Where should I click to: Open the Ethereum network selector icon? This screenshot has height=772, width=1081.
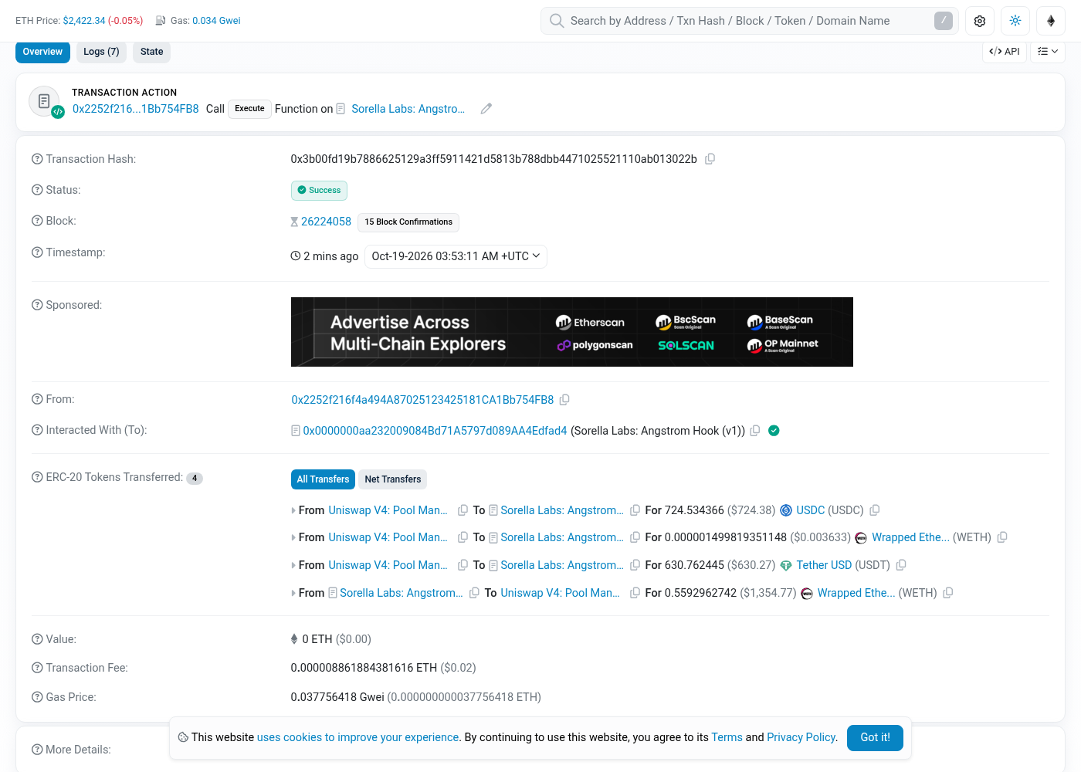point(1051,21)
